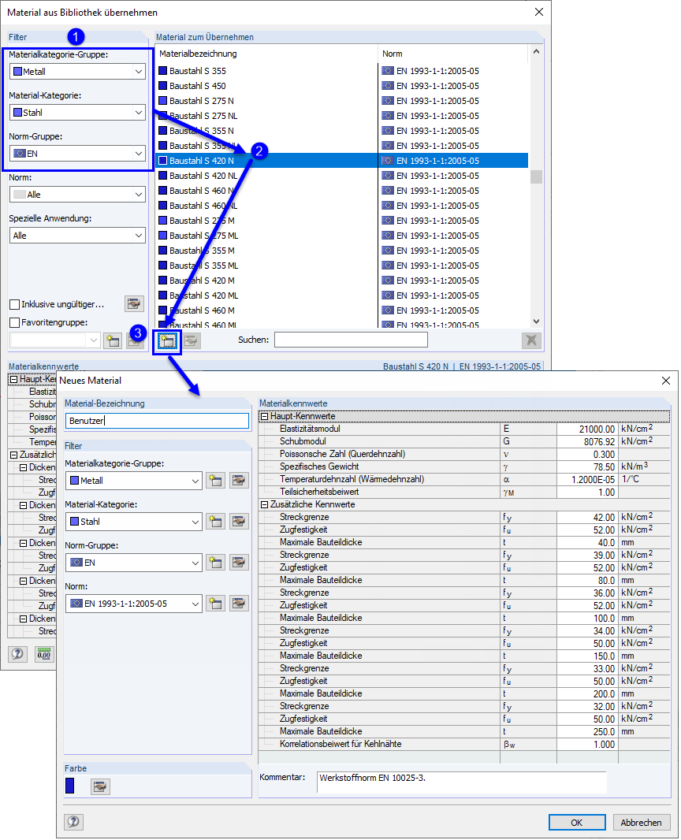The height and width of the screenshot is (840, 681).
Task: Click the Teilsicherheitsbeiwert value 1.00
Action: [588, 492]
